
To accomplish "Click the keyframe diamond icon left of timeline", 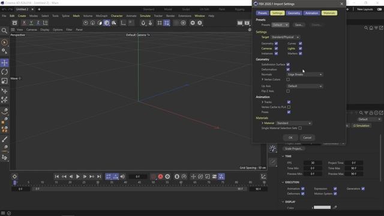I will point(14,176).
